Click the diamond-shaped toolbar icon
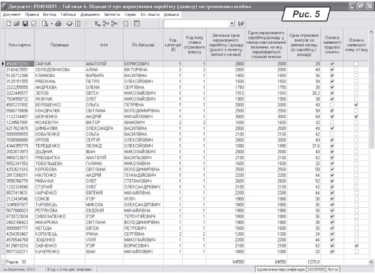 point(70,24)
